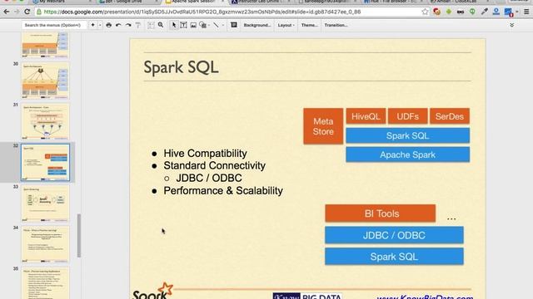Switch to the File Browser tab
The height and width of the screenshot is (299, 533).
392,2
